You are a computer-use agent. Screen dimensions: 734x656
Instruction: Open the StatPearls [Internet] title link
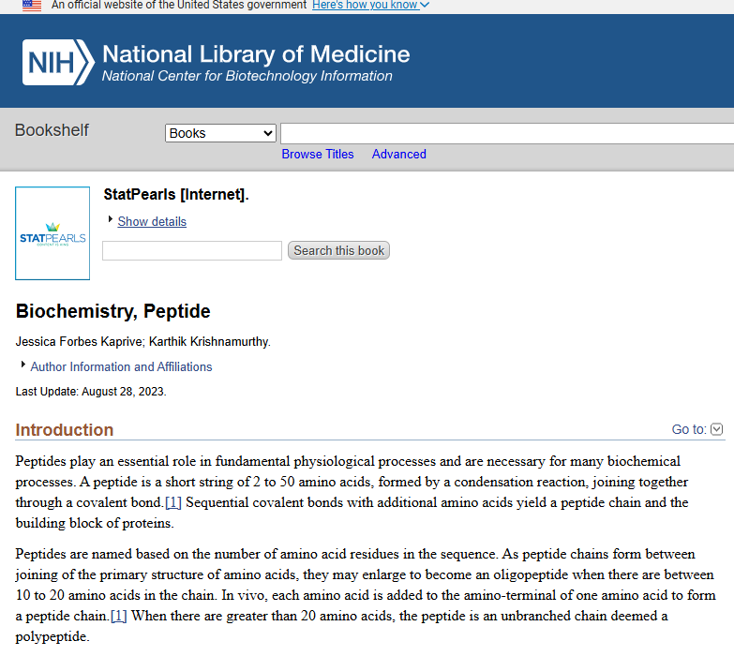coord(175,195)
